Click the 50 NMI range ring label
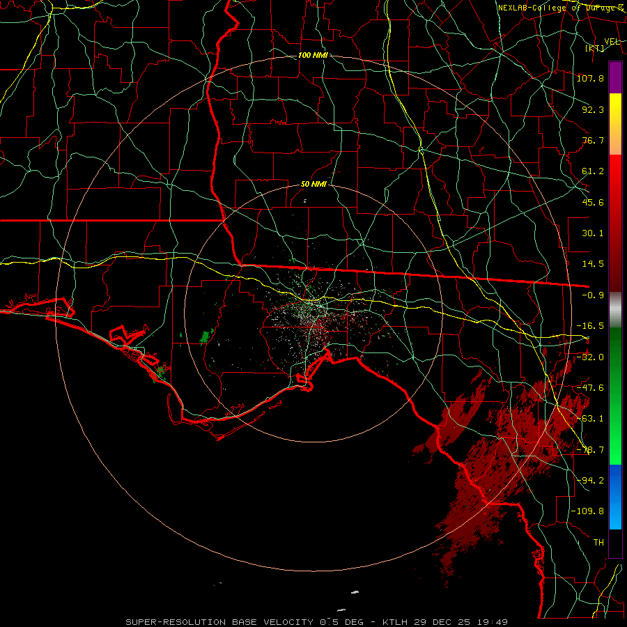 pyautogui.click(x=313, y=185)
